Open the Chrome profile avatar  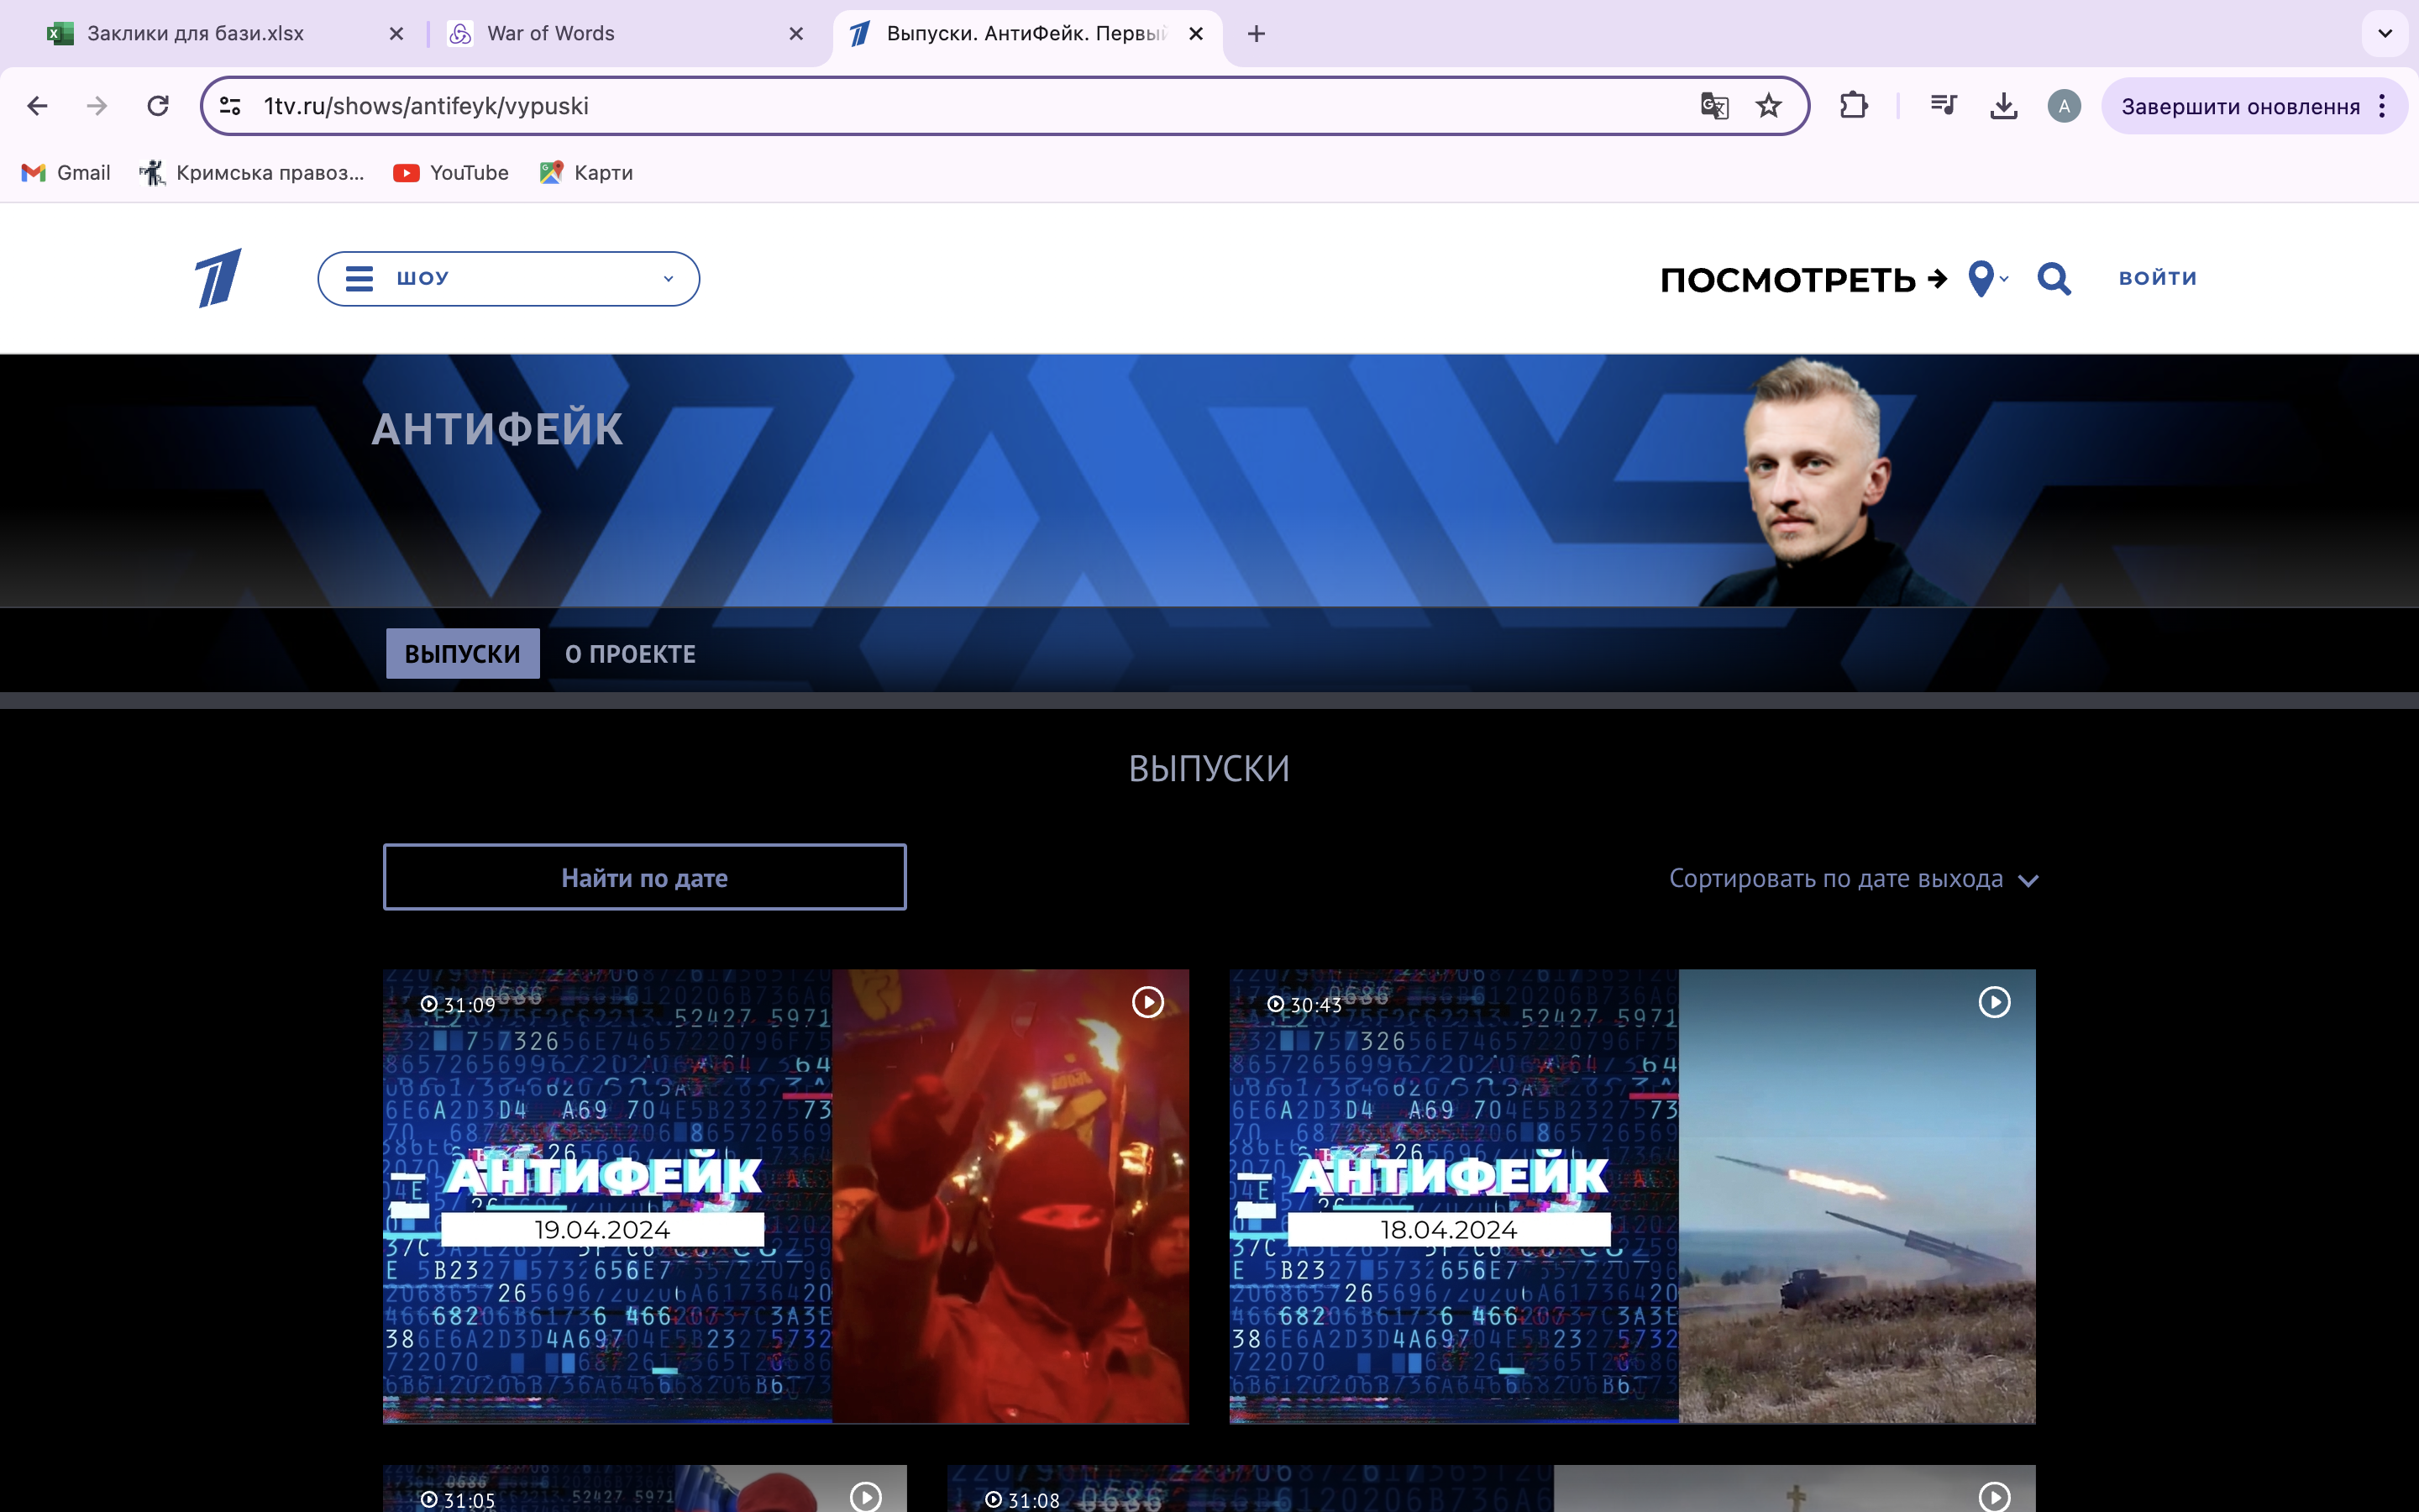point(2065,106)
